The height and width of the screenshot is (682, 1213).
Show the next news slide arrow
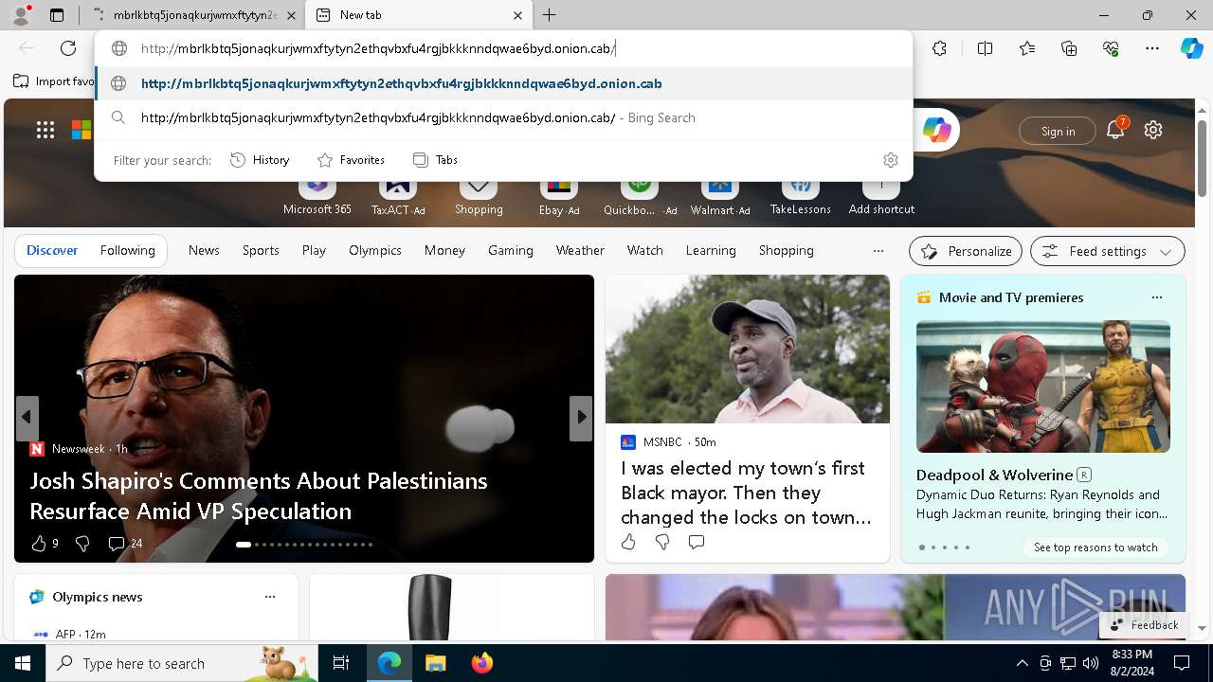[581, 417]
